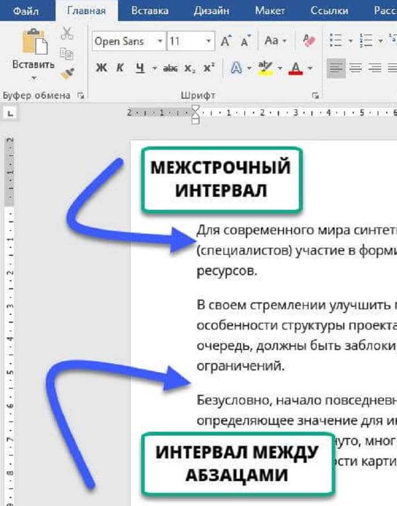Toggle strikethrough abc formatting
397x506 pixels.
pos(170,68)
